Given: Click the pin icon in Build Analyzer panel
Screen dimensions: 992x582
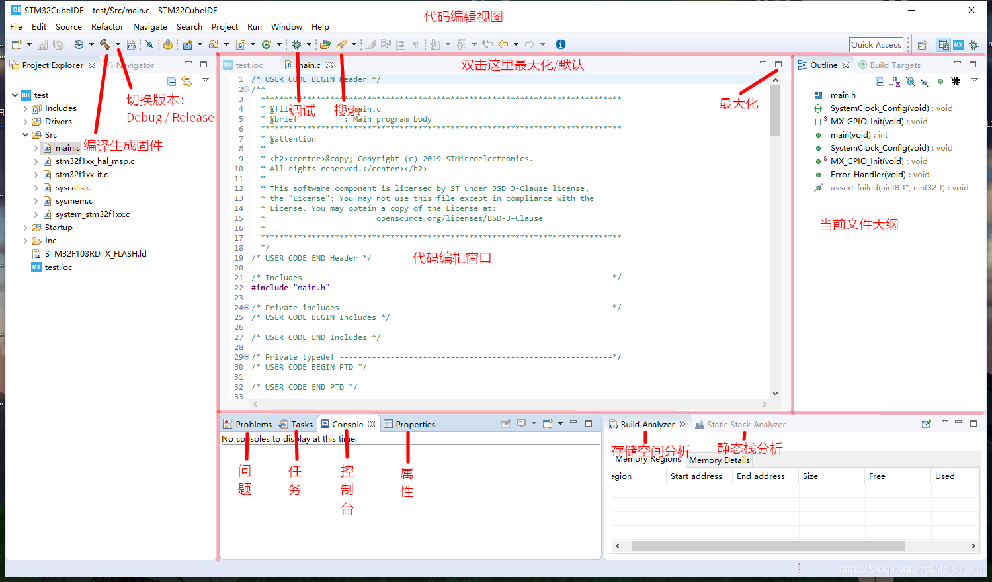Looking at the screenshot, I should (x=926, y=423).
